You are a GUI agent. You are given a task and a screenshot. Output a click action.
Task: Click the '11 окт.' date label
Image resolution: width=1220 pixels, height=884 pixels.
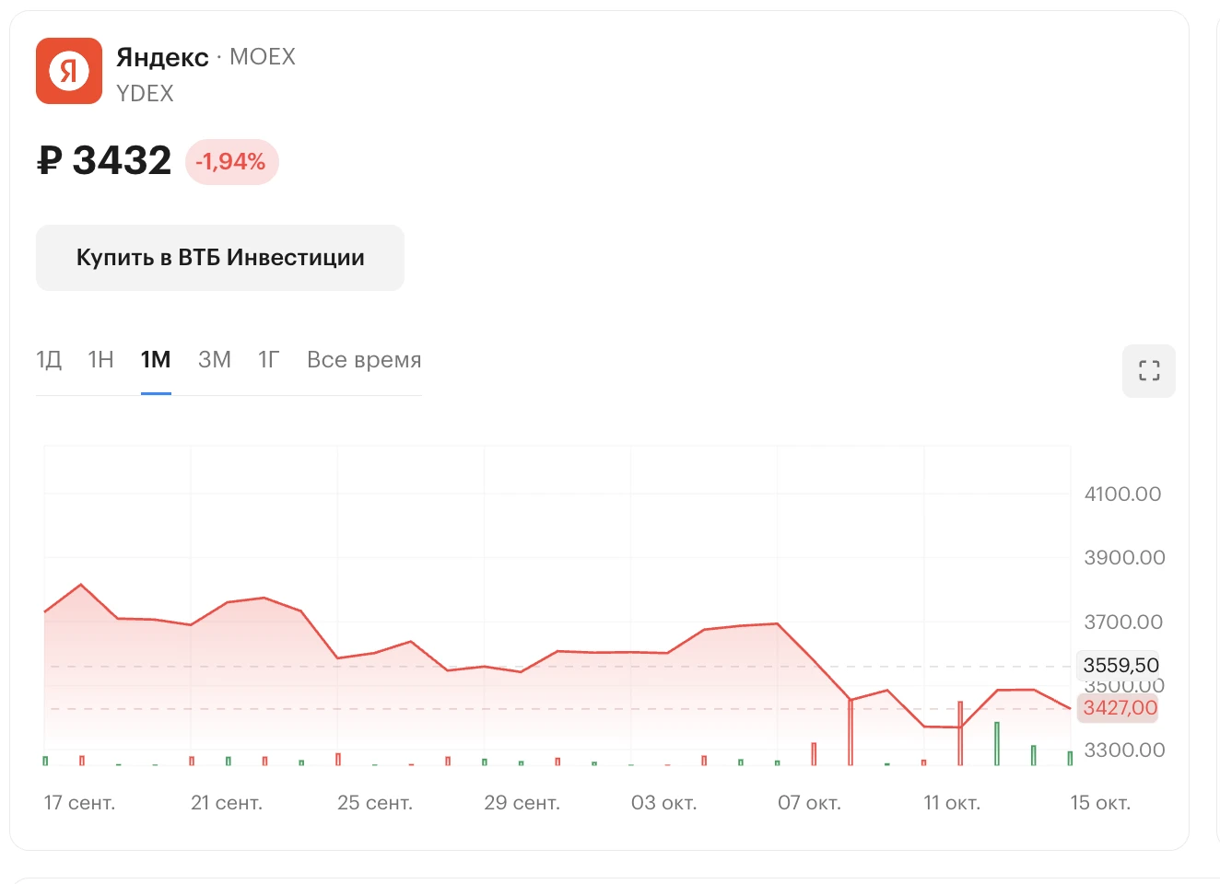pyautogui.click(x=952, y=803)
